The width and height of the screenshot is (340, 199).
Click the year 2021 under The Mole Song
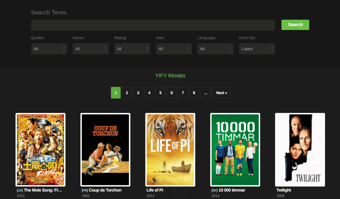pyautogui.click(x=21, y=196)
